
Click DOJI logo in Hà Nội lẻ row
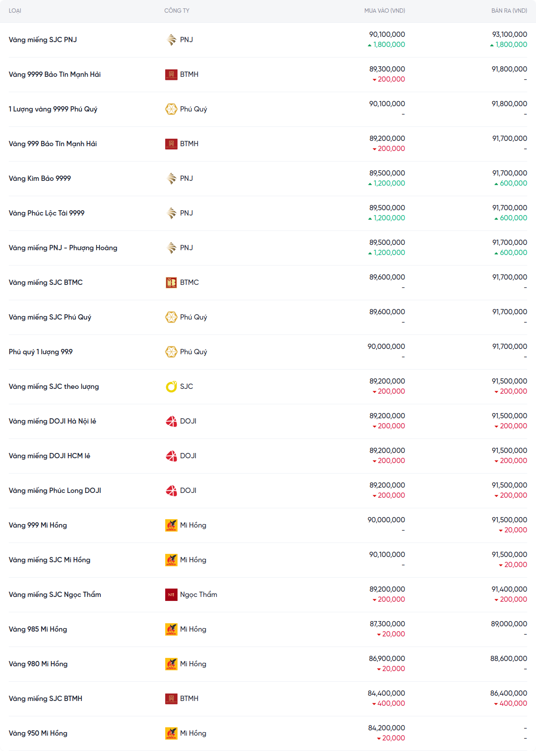pos(171,421)
